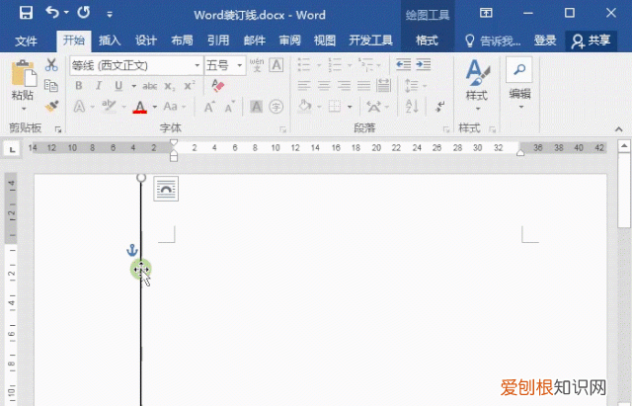
Task: Copy selection with the copy icon
Action: coord(51,86)
